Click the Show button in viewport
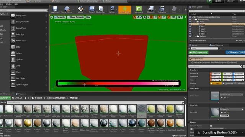The height and width of the screenshot is (137, 245). [88, 17]
